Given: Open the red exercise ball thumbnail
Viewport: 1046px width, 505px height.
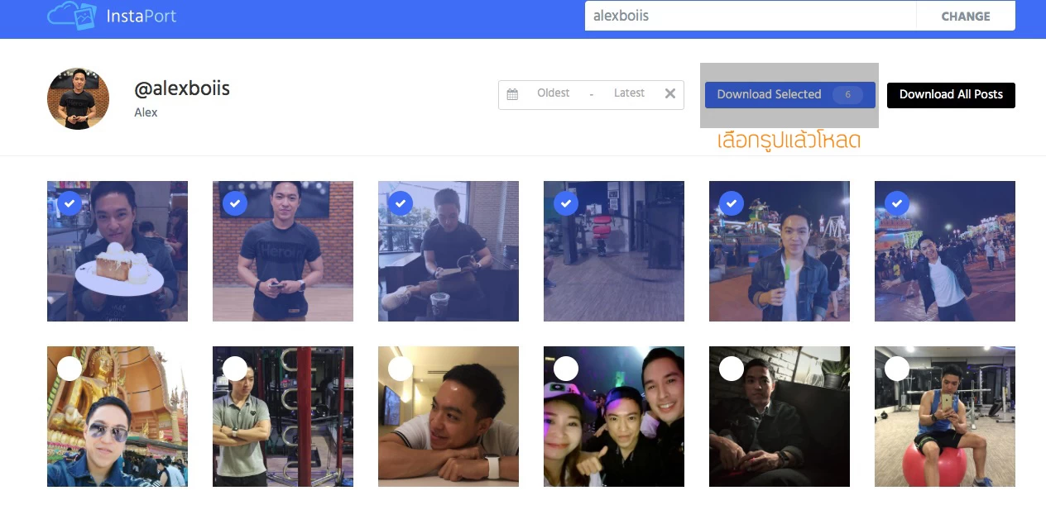Looking at the screenshot, I should tap(945, 417).
